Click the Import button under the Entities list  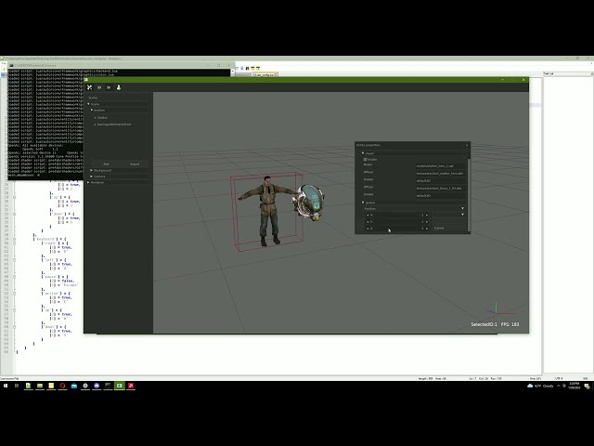135,164
